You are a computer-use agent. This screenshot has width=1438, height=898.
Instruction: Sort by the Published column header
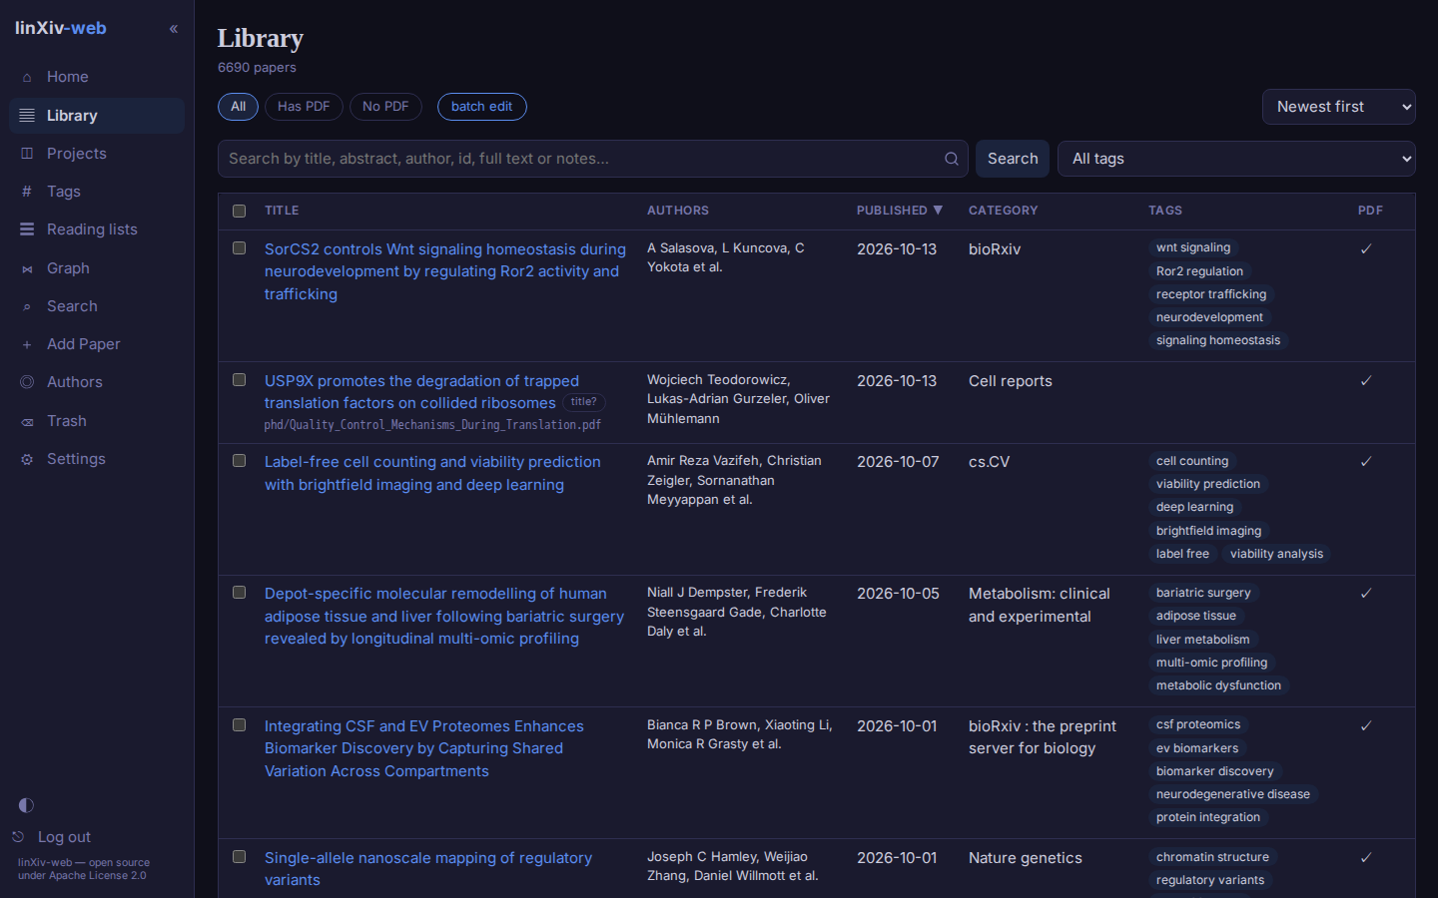pyautogui.click(x=899, y=211)
